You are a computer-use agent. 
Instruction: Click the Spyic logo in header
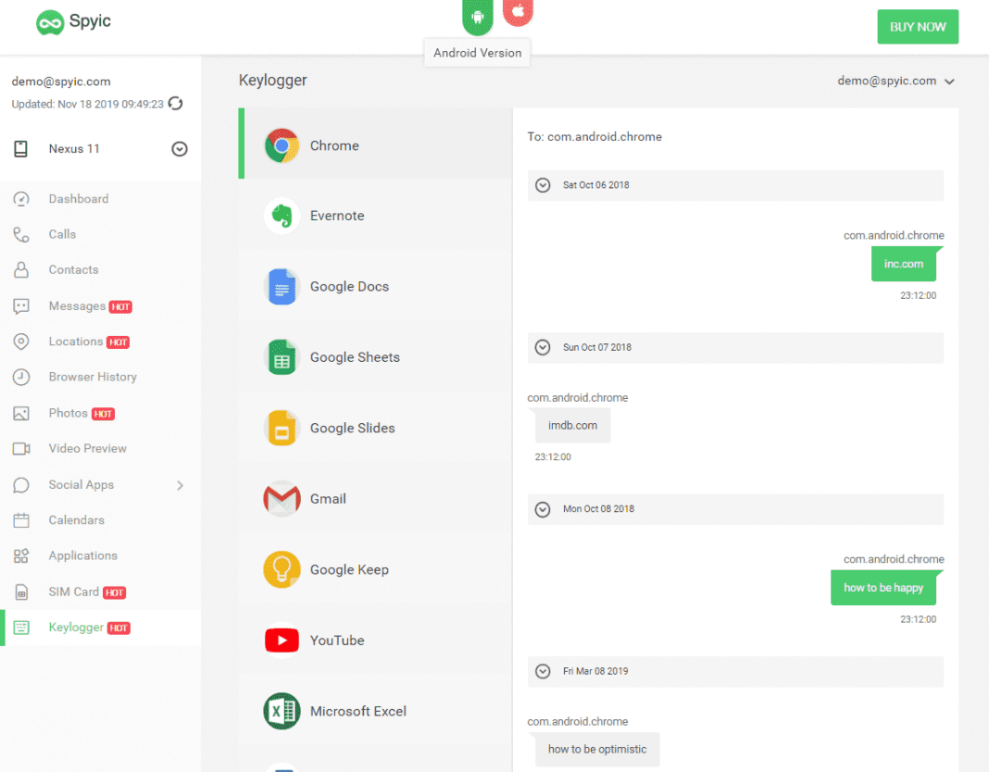74,22
